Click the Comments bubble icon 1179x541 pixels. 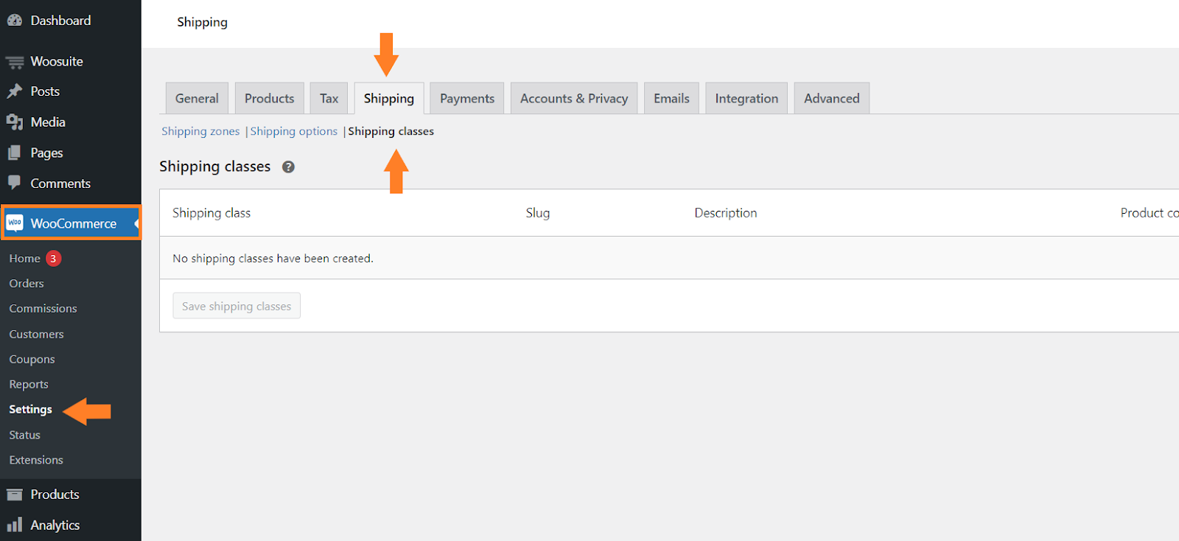click(14, 182)
